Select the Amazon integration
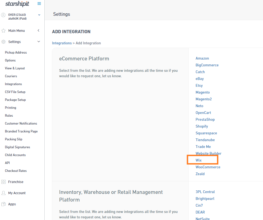The height and width of the screenshot is (220, 263). click(x=202, y=58)
